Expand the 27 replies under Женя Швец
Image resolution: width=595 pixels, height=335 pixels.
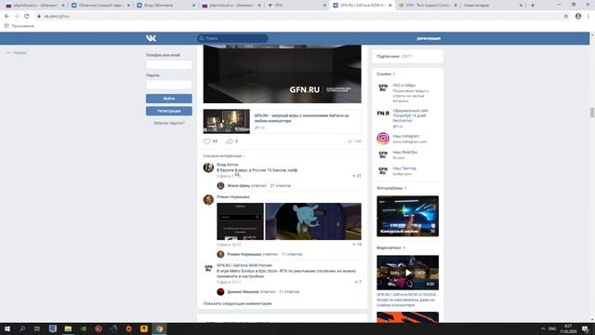280,186
